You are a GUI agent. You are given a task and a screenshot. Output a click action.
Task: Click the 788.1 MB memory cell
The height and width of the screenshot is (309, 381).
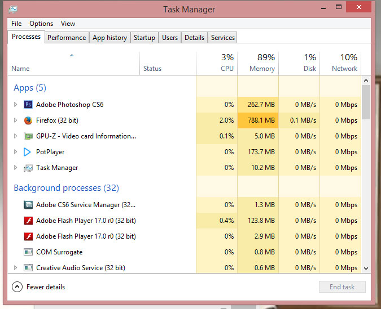(x=258, y=120)
